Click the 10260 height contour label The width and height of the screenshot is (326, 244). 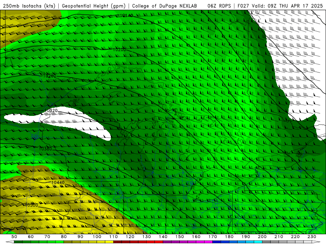point(49,76)
